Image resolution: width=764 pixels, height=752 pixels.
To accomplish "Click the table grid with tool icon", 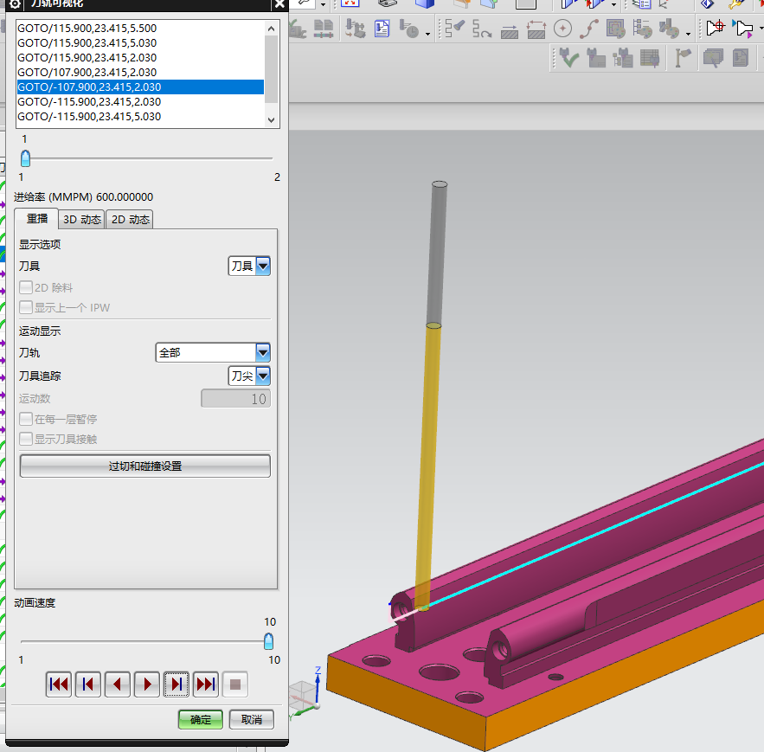I will [650, 58].
